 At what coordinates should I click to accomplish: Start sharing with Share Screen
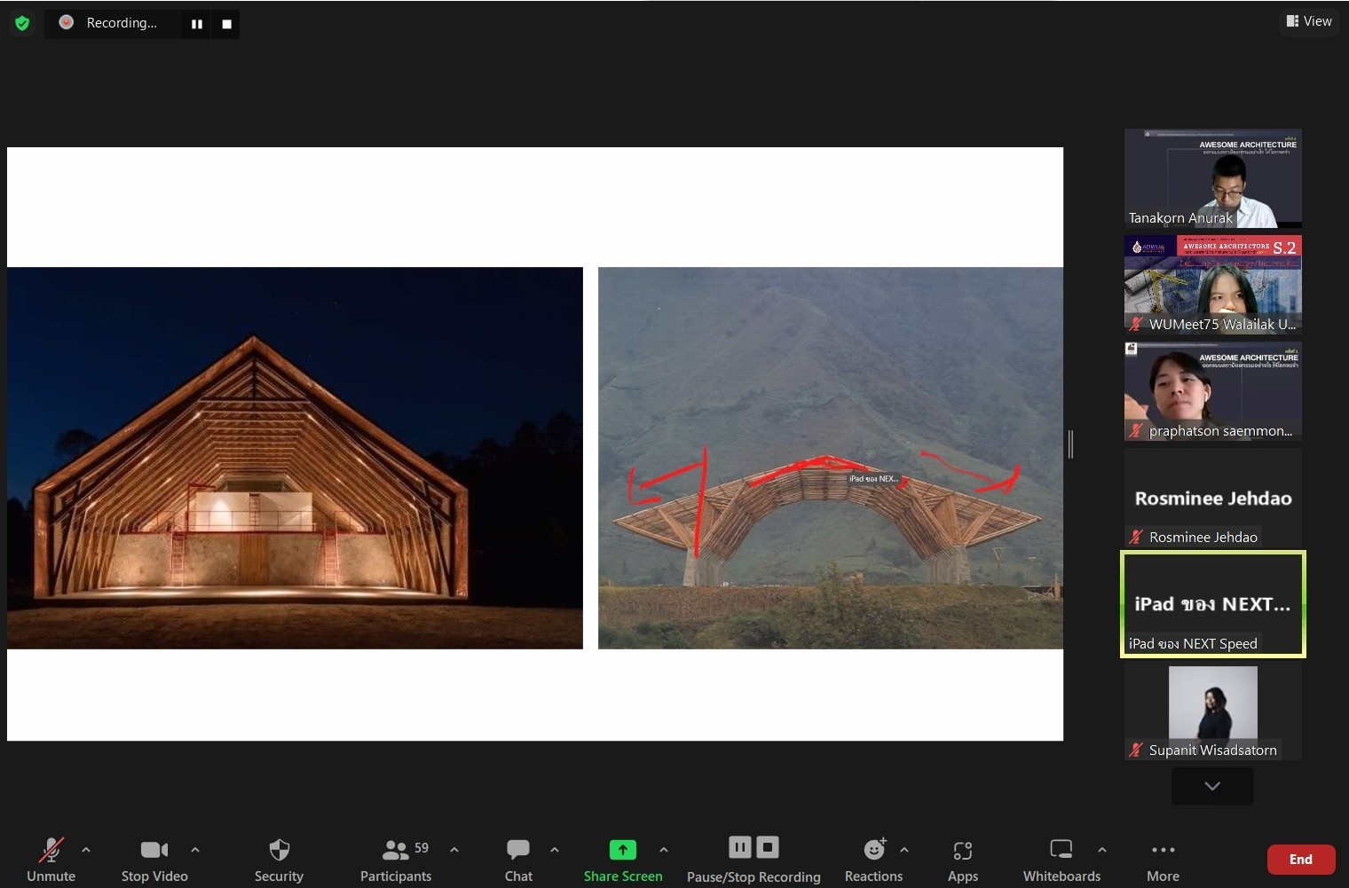622,860
